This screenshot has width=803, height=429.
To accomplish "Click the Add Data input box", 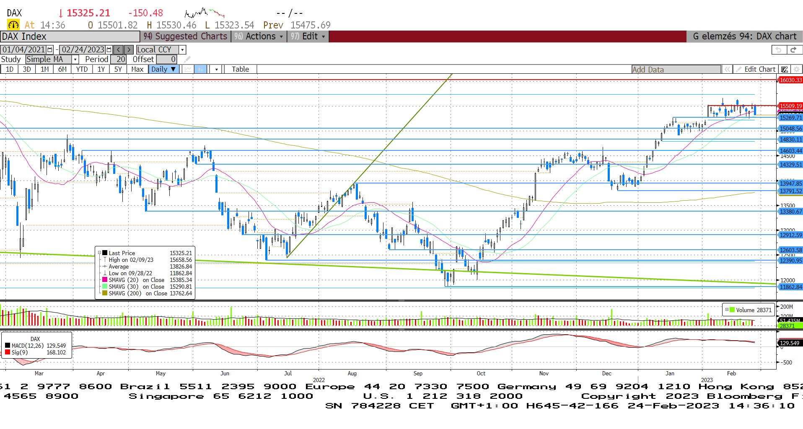I will [x=676, y=70].
